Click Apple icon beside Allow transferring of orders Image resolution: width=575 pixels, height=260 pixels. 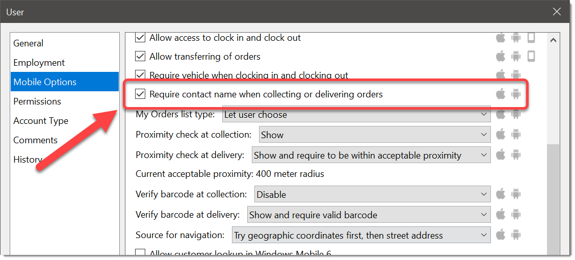click(501, 57)
